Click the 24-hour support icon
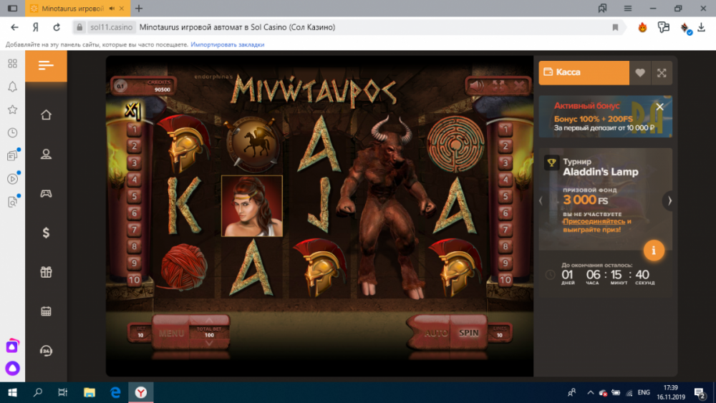The image size is (716, 403). tap(46, 351)
